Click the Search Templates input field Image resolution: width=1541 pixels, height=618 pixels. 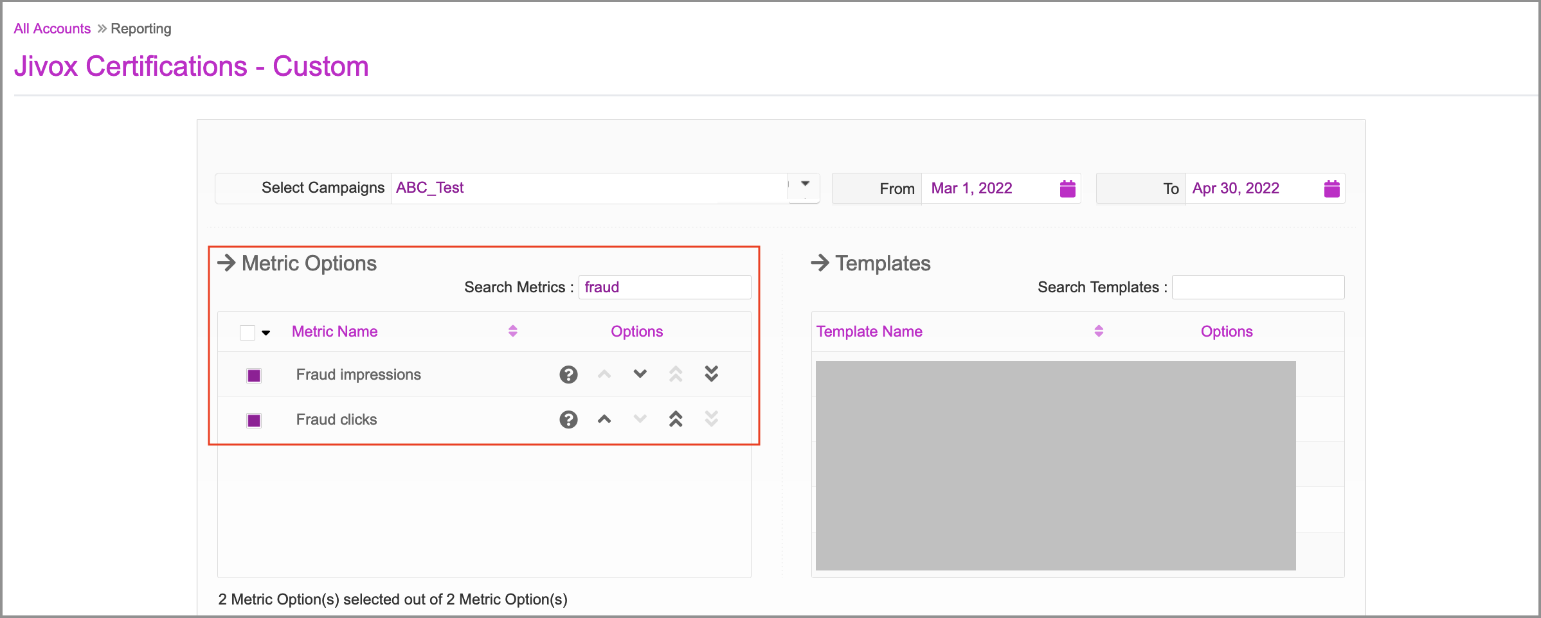(1257, 287)
